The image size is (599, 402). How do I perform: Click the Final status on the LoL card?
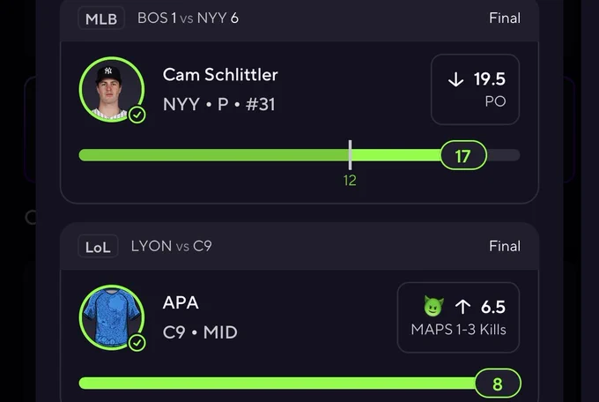(505, 246)
